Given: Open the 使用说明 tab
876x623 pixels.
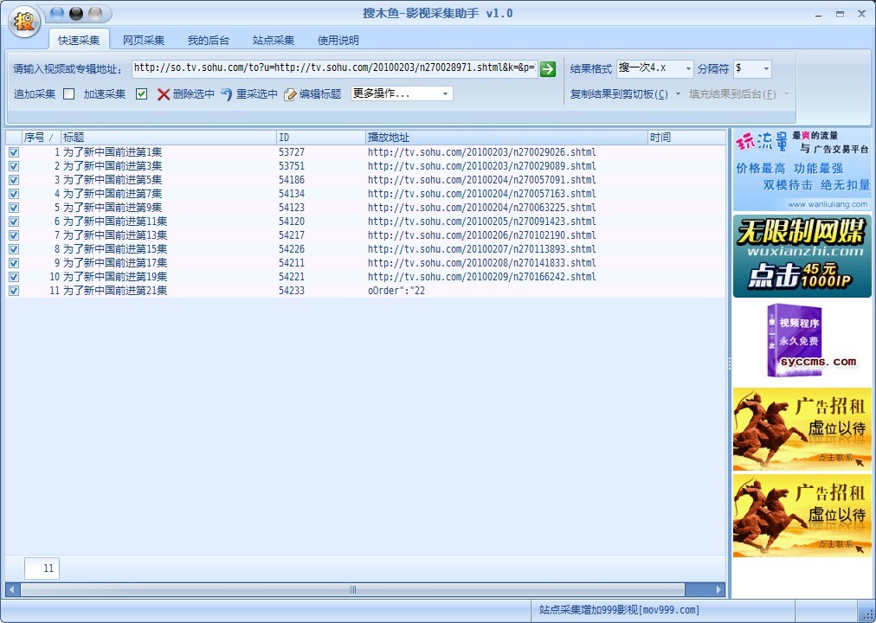Looking at the screenshot, I should (x=338, y=40).
